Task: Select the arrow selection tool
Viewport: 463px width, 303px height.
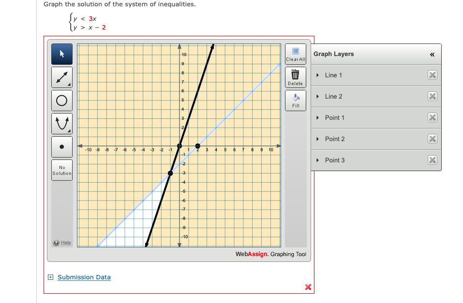Action: click(61, 54)
